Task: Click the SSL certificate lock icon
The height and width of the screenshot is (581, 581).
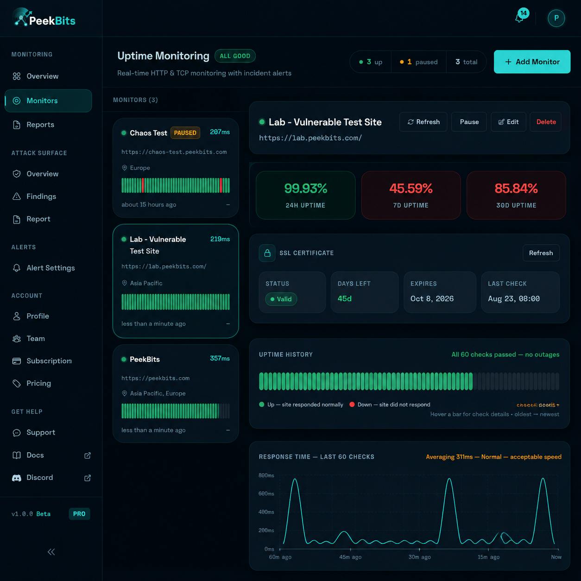Action: (267, 253)
